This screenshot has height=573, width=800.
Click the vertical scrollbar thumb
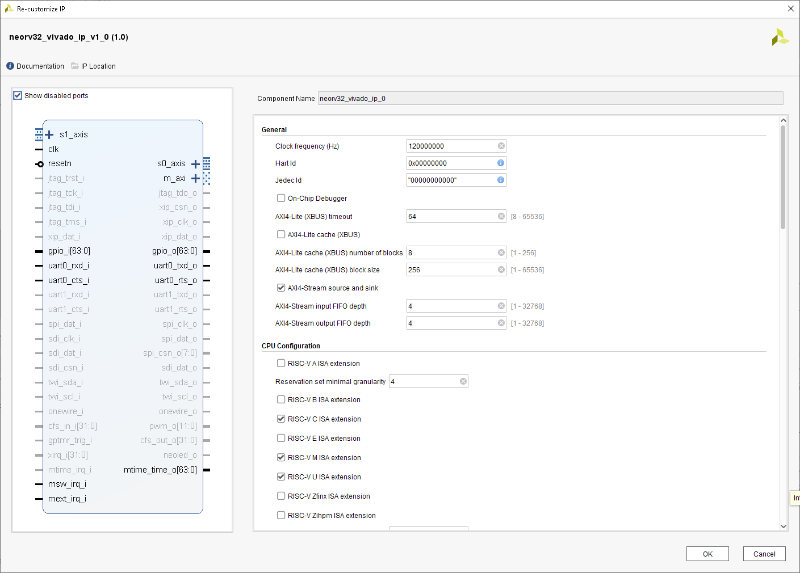pos(783,177)
